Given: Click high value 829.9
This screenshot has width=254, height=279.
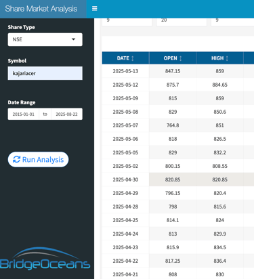Looking at the screenshot, I should coord(219,234).
